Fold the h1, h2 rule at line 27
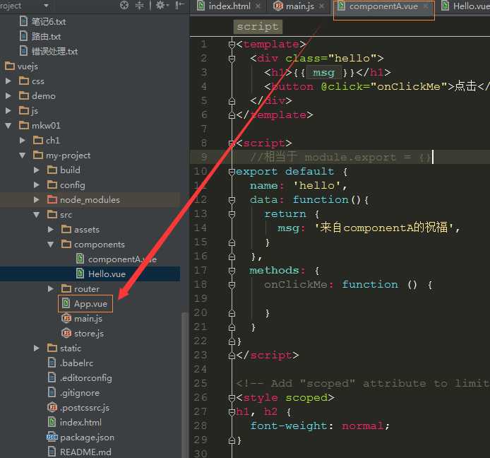The width and height of the screenshot is (490, 458). tap(232, 411)
